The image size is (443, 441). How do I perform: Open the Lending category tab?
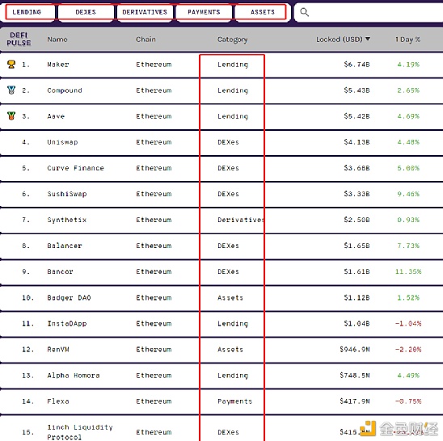[27, 12]
